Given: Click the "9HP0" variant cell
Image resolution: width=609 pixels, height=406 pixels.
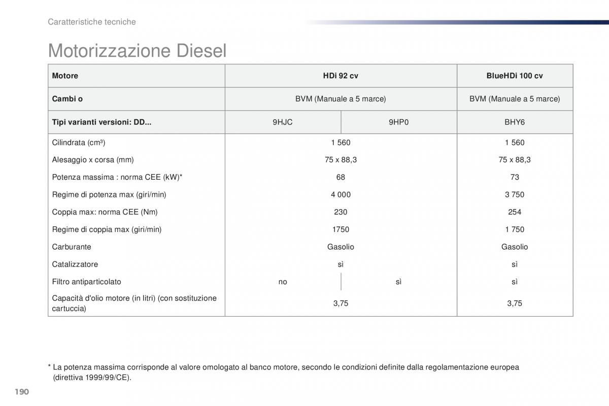Looking at the screenshot, I should point(398,122).
